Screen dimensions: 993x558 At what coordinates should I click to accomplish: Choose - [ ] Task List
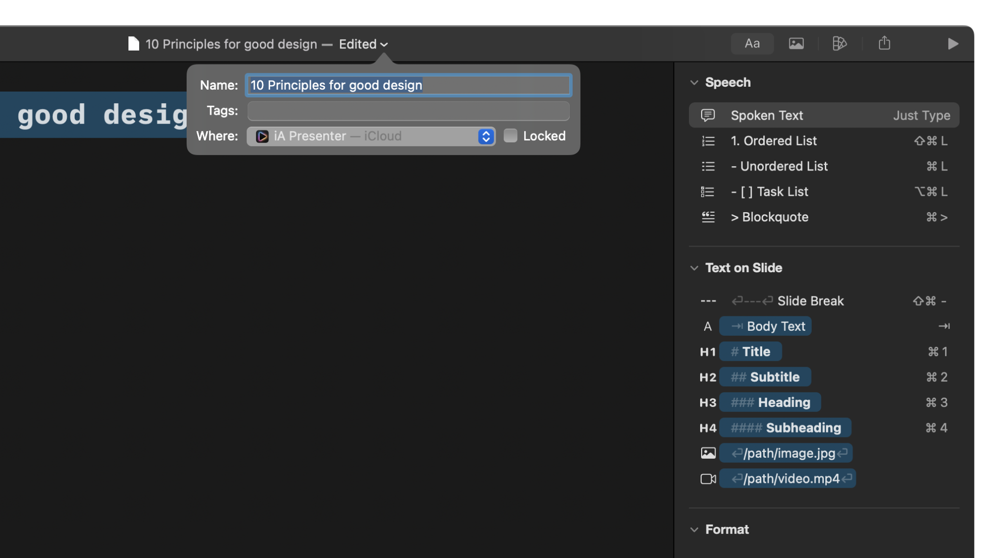[x=824, y=192]
